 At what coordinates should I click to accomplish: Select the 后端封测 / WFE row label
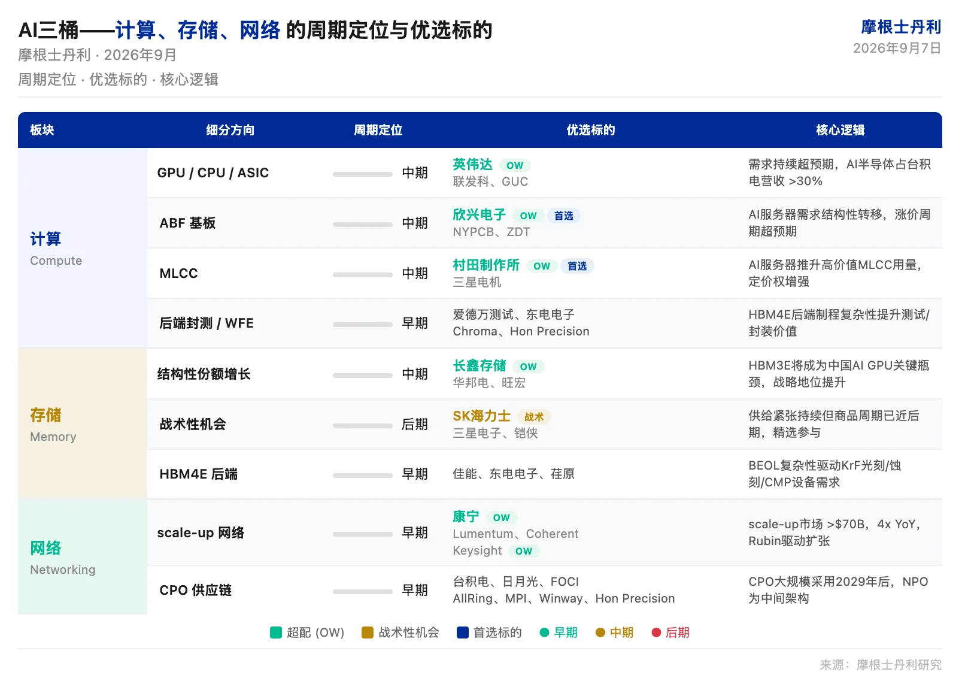tap(207, 323)
